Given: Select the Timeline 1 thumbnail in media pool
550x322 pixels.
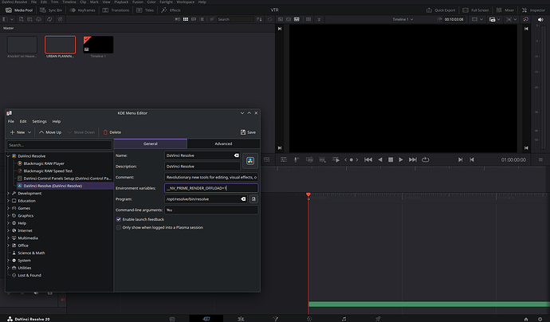Looking at the screenshot, I should 98,45.
